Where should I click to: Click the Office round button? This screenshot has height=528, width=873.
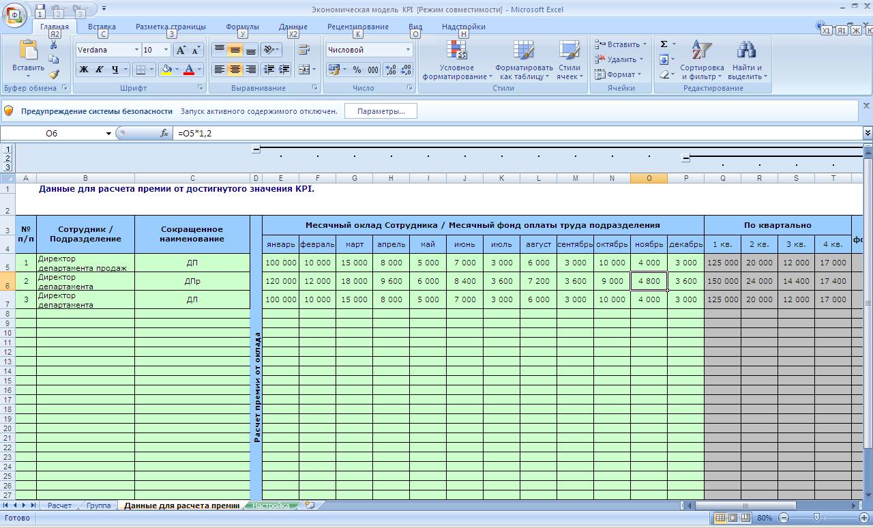click(x=15, y=15)
